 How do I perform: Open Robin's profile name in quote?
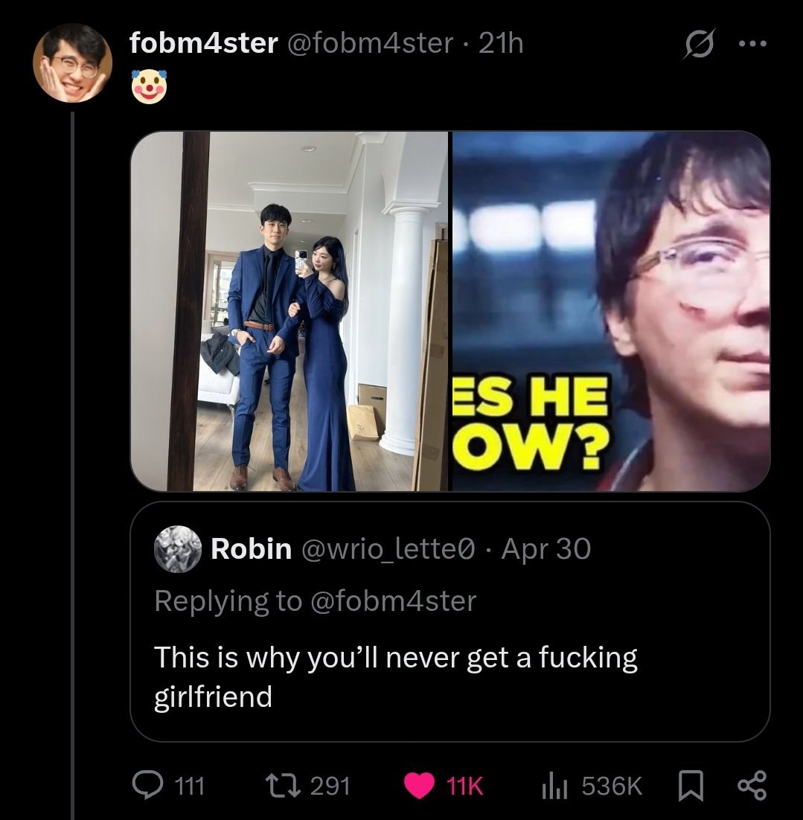[251, 549]
